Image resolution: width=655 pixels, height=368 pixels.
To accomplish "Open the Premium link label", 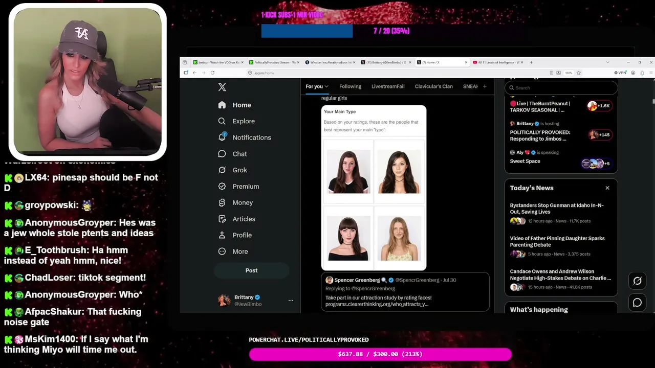I will tap(246, 187).
